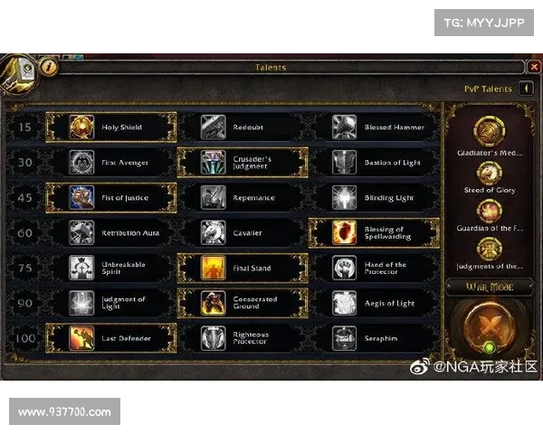Pick the First Avenger talent icon

81,163
